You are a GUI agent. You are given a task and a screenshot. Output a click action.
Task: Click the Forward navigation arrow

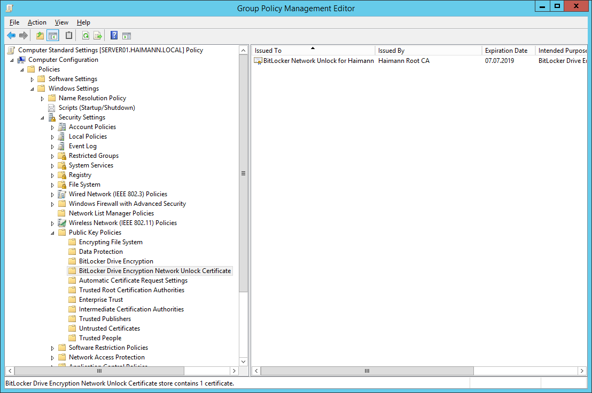[x=23, y=35]
